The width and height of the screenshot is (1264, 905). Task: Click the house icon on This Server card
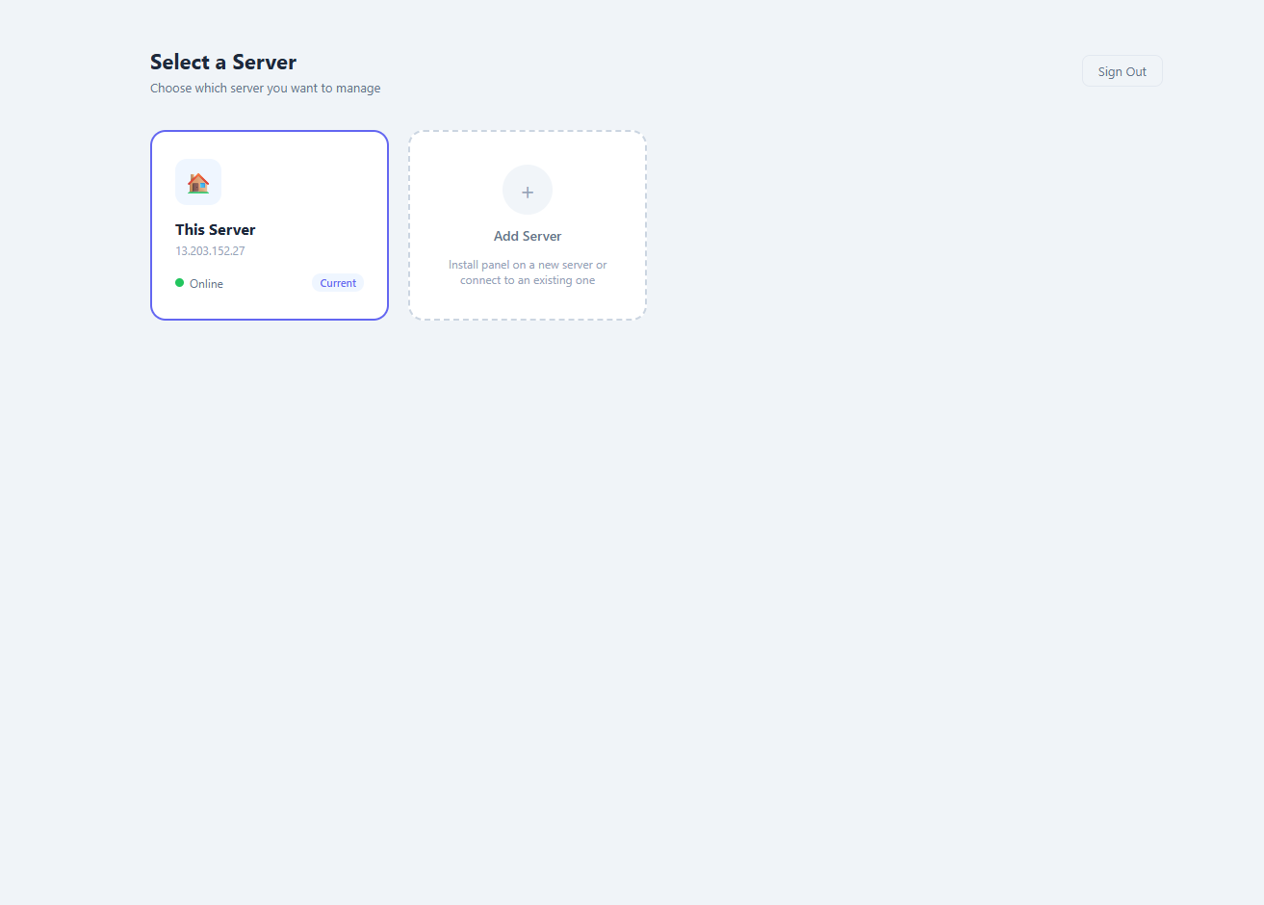(x=198, y=182)
